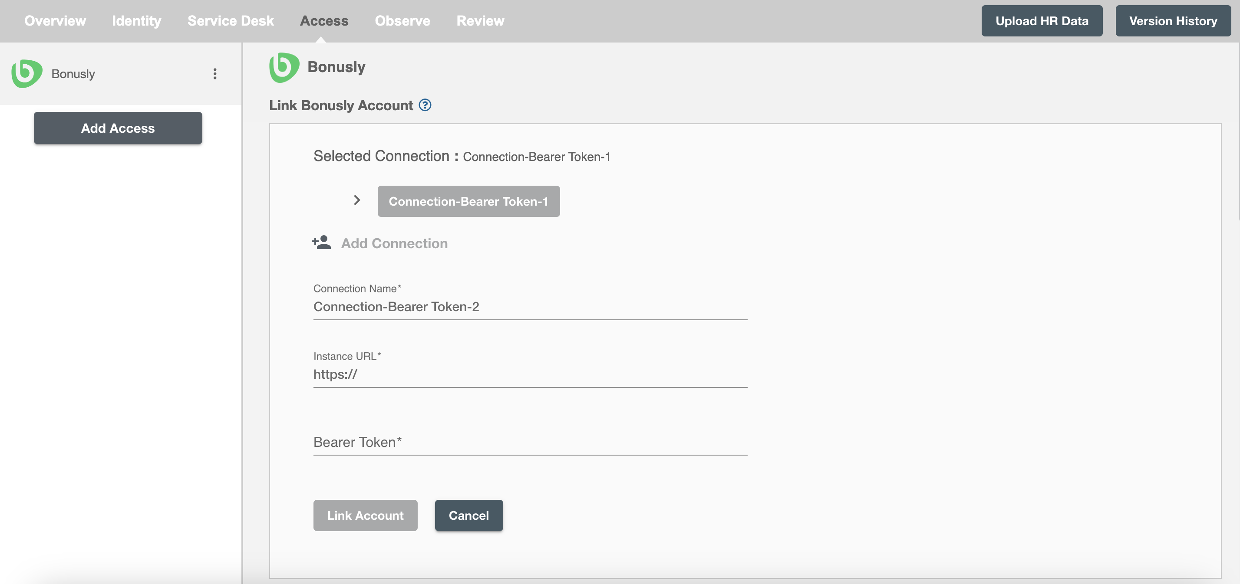Click the Add Access button in sidebar

pos(118,128)
